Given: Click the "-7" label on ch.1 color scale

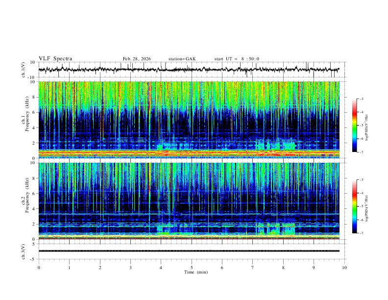Looking at the screenshot, I should point(362,152).
